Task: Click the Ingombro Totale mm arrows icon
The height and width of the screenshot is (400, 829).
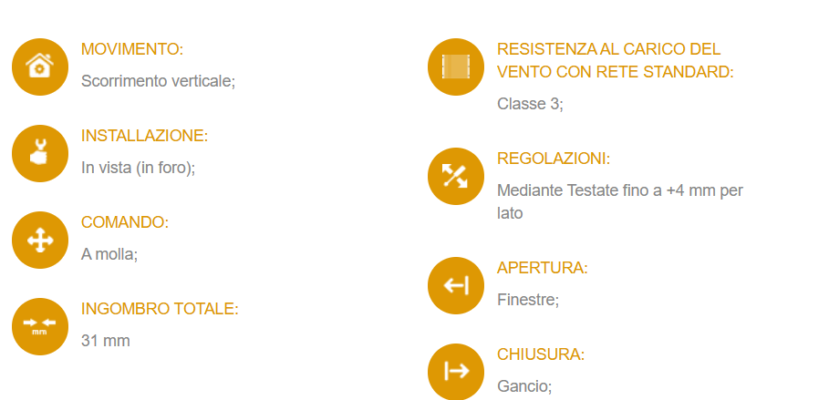Action: (x=39, y=326)
